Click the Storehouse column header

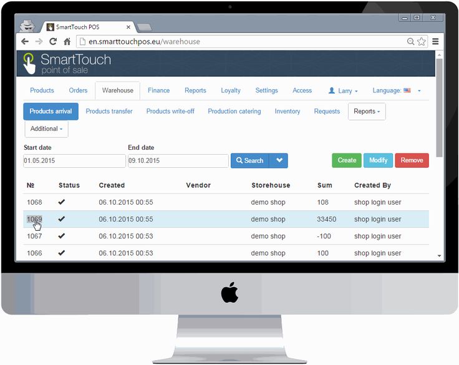click(x=271, y=185)
